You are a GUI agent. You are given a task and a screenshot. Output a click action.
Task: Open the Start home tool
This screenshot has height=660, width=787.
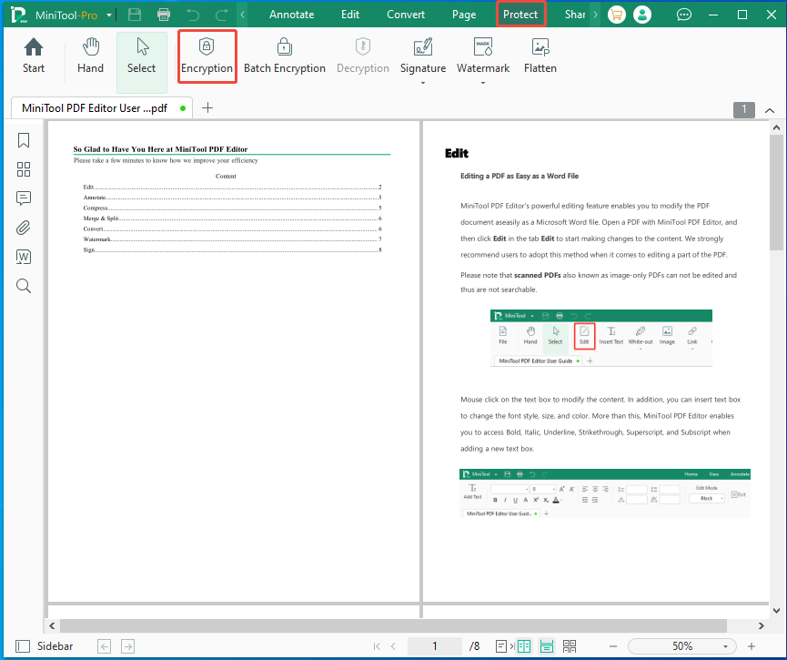(x=33, y=56)
